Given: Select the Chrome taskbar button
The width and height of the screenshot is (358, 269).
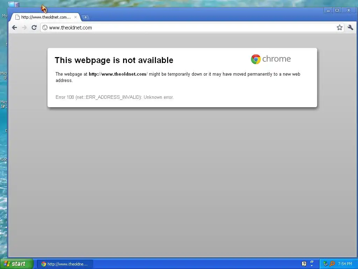Looking at the screenshot, I should coord(65,264).
